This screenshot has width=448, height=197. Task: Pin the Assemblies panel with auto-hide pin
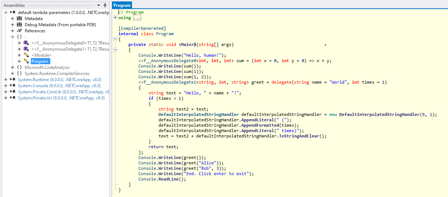click(x=105, y=5)
